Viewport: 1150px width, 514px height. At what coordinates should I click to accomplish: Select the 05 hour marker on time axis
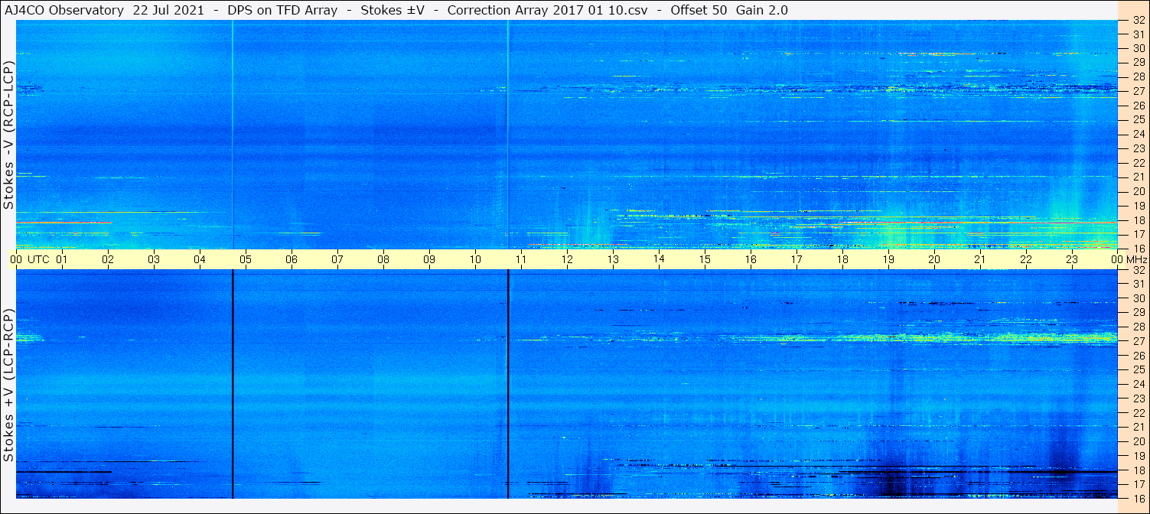(x=246, y=260)
